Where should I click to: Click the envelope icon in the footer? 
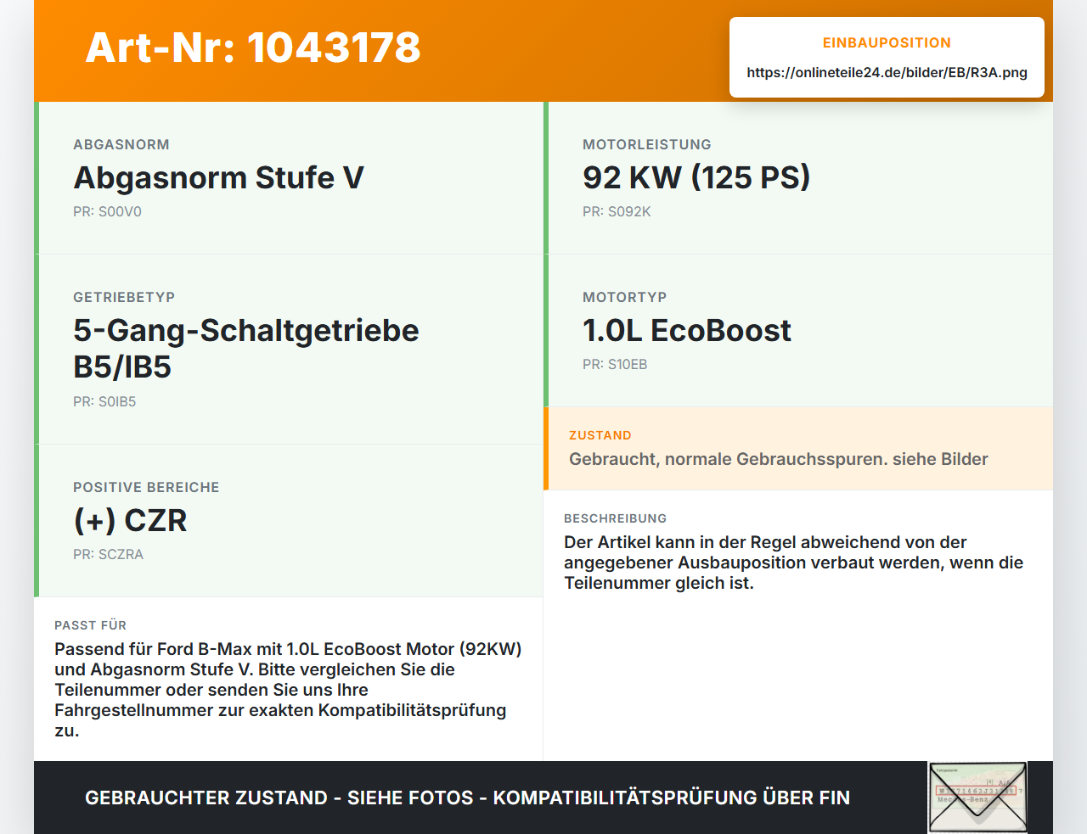point(977,798)
